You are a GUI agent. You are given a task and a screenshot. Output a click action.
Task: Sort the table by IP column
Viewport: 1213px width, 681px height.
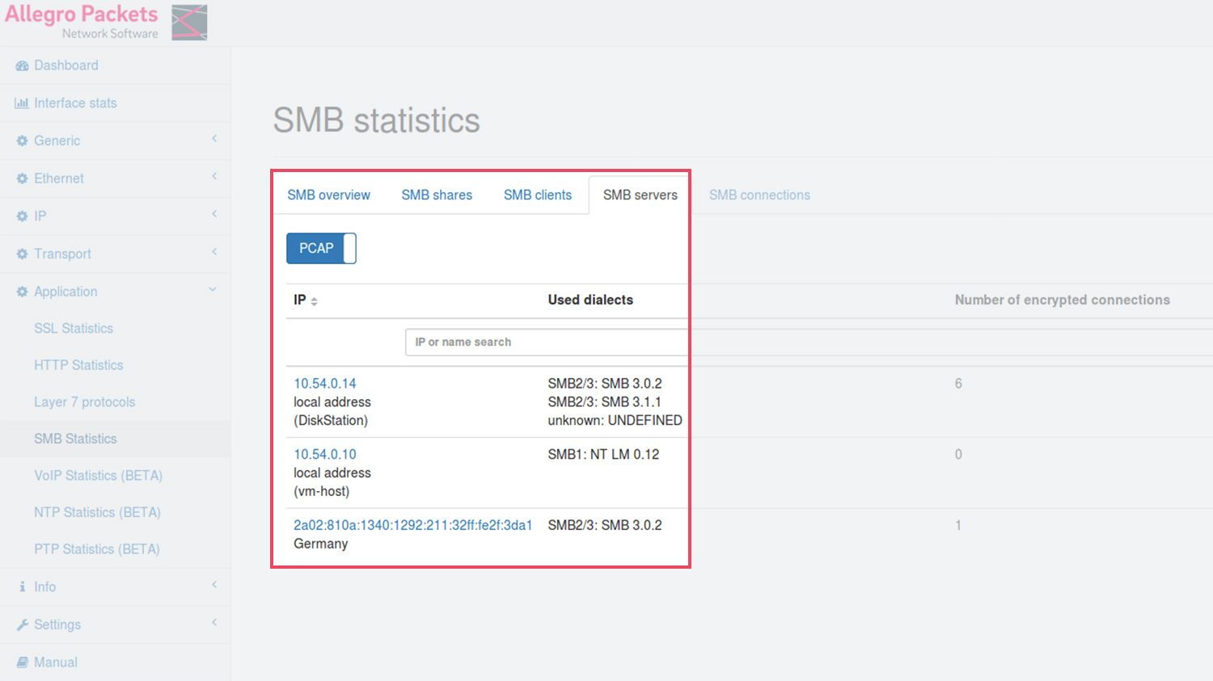click(306, 301)
